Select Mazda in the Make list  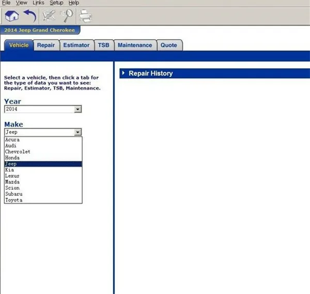point(43,182)
